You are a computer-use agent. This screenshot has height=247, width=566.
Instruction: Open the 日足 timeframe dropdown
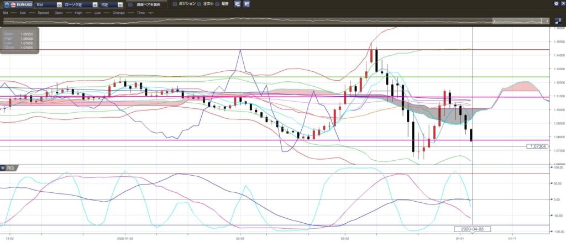coord(111,4)
